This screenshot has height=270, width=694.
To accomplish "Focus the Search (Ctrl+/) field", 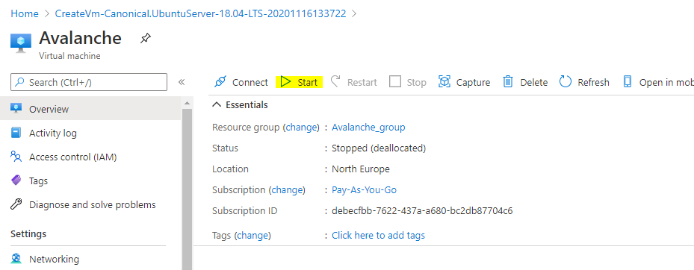I will [x=89, y=82].
